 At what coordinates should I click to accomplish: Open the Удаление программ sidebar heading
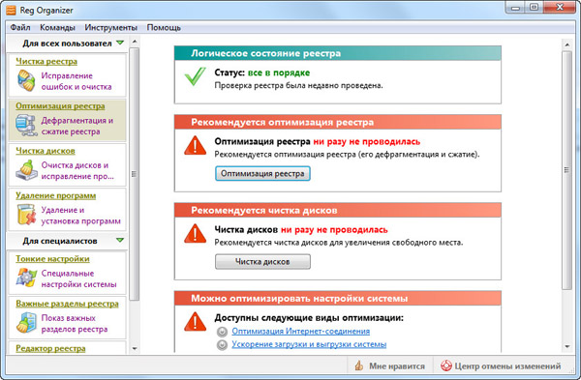(x=56, y=195)
